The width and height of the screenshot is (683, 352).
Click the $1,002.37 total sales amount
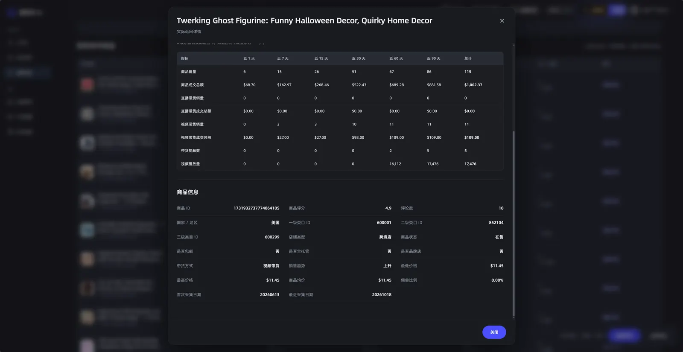click(473, 85)
